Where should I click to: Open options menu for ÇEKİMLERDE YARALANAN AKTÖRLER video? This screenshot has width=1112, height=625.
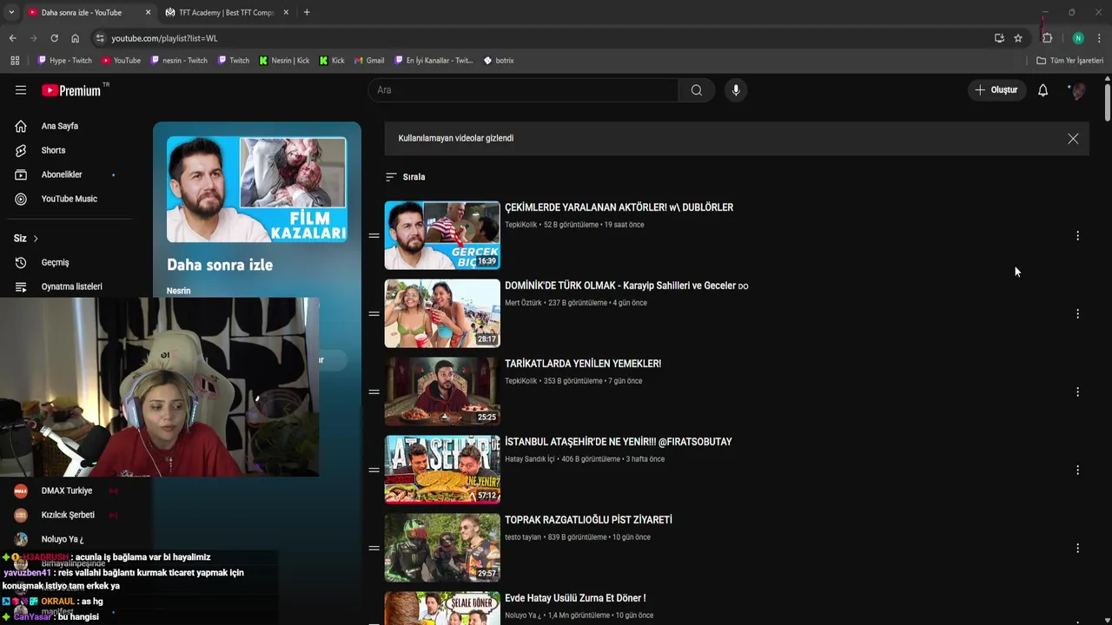pos(1077,236)
